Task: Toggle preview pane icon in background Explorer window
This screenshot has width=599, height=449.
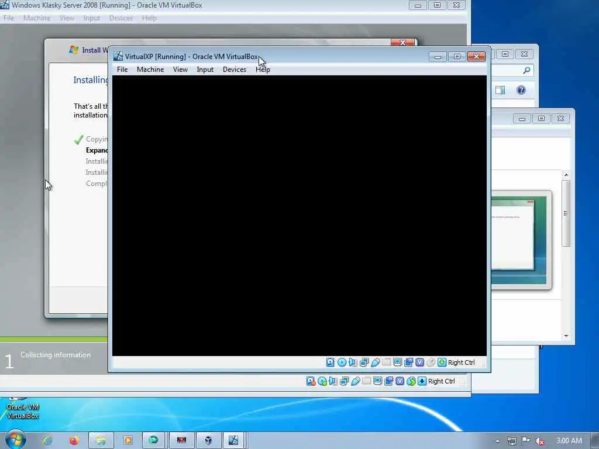Action: pos(500,90)
